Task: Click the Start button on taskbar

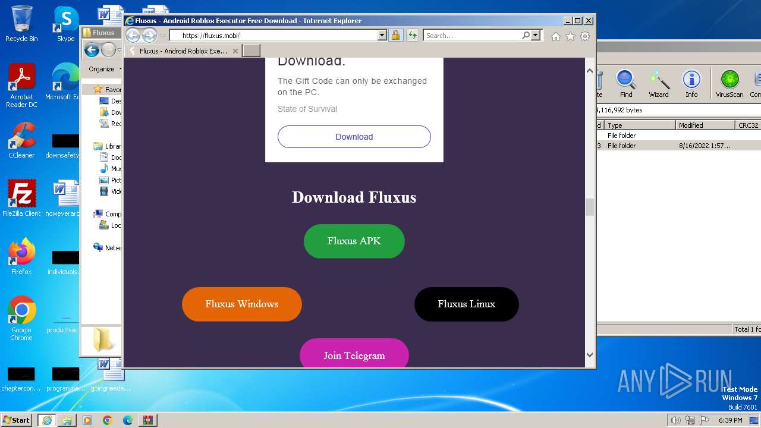Action: 16,420
